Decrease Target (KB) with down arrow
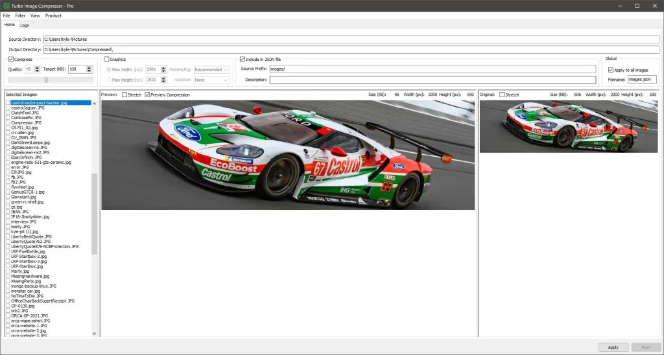664x355 pixels. coord(89,71)
